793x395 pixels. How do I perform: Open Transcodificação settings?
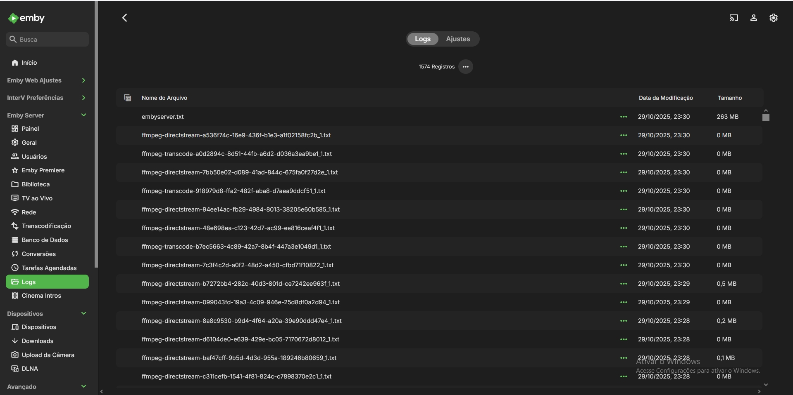[47, 226]
